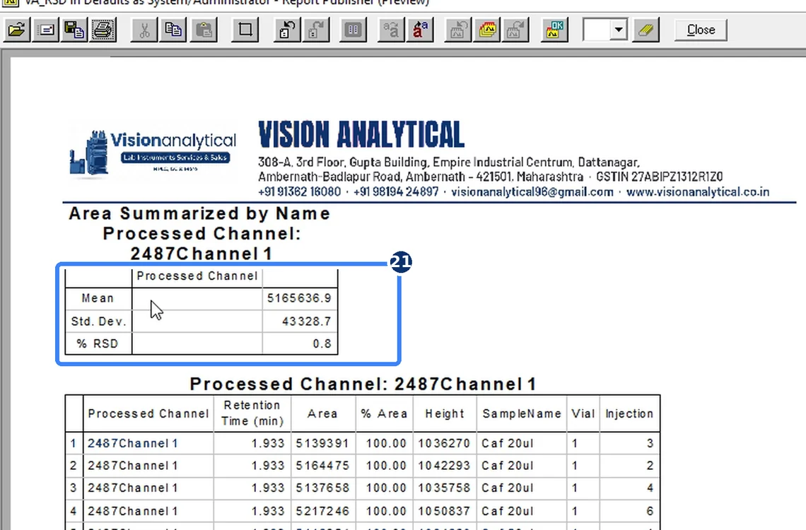Click the email visionanalytical96@gmail.com
Viewport: 806px width, 530px height.
(x=532, y=192)
